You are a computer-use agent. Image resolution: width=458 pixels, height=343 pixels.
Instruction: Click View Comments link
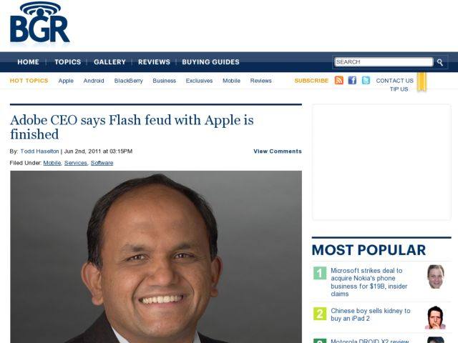(x=278, y=151)
